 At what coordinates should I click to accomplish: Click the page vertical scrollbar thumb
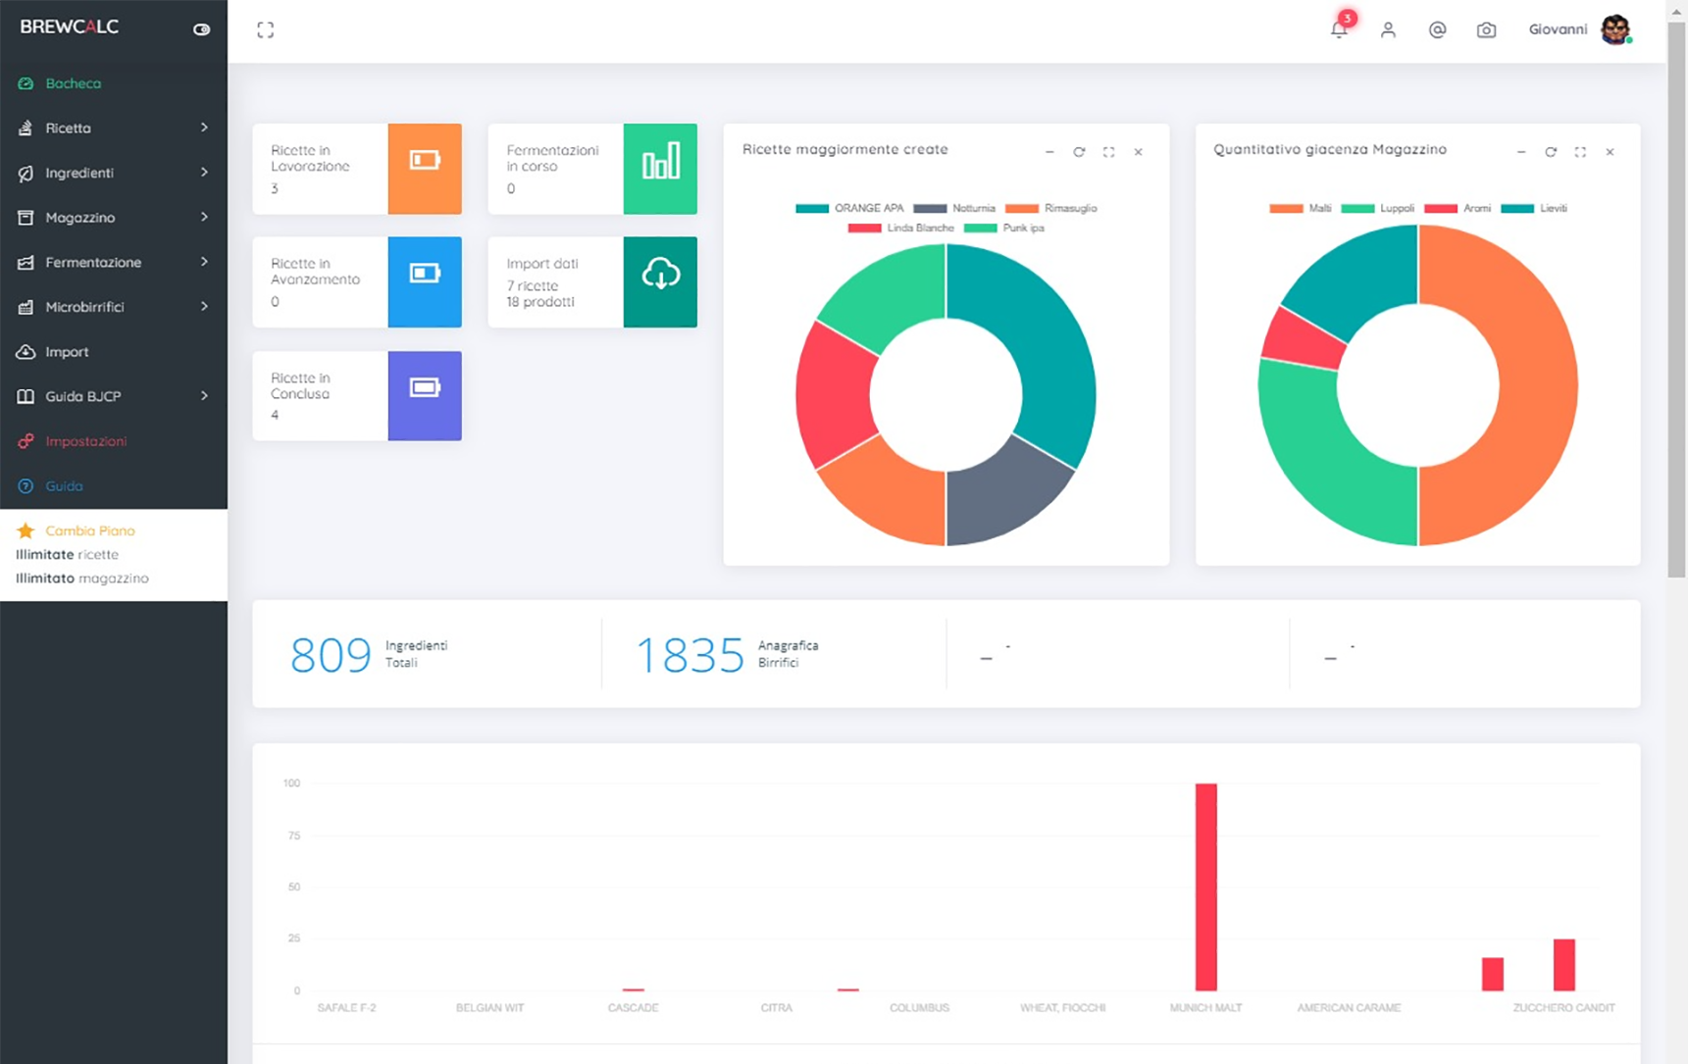point(1677,299)
